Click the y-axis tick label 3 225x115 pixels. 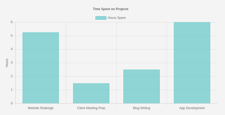pyautogui.click(x=12, y=63)
